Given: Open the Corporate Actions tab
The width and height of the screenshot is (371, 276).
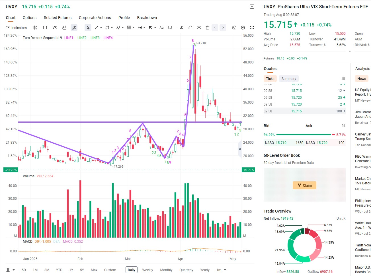Looking at the screenshot, I should [x=95, y=18].
